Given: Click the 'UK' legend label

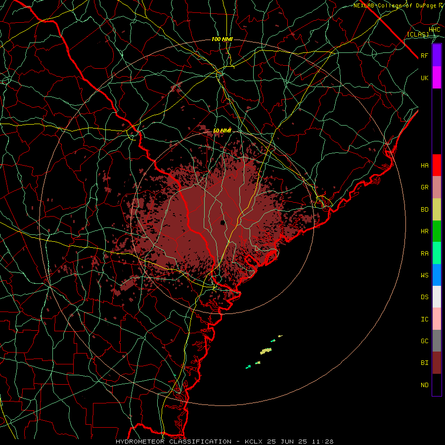Looking at the screenshot, I should click(424, 78).
